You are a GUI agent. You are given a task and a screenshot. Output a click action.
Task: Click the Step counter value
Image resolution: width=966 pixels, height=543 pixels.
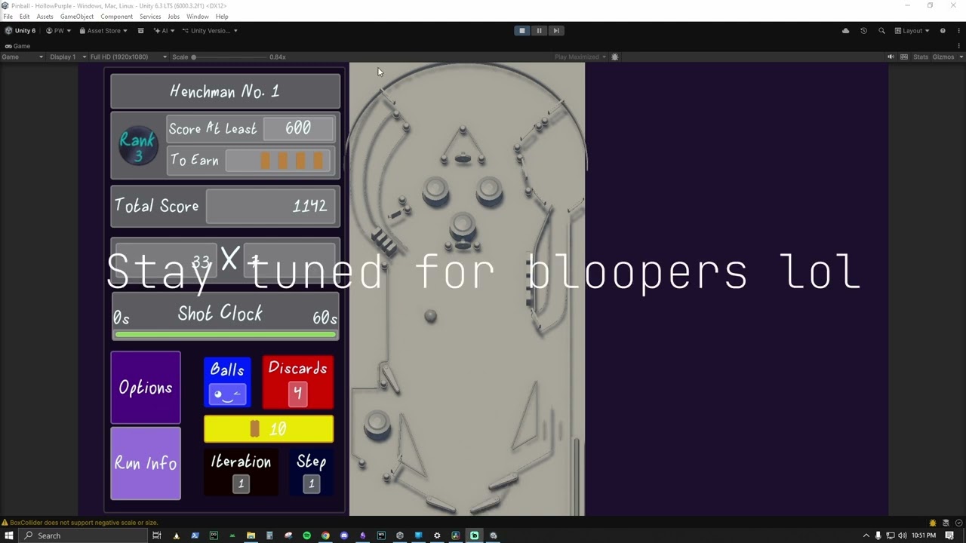311,483
